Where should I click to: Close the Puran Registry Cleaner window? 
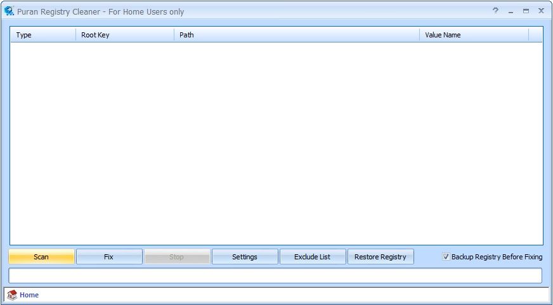(x=541, y=11)
